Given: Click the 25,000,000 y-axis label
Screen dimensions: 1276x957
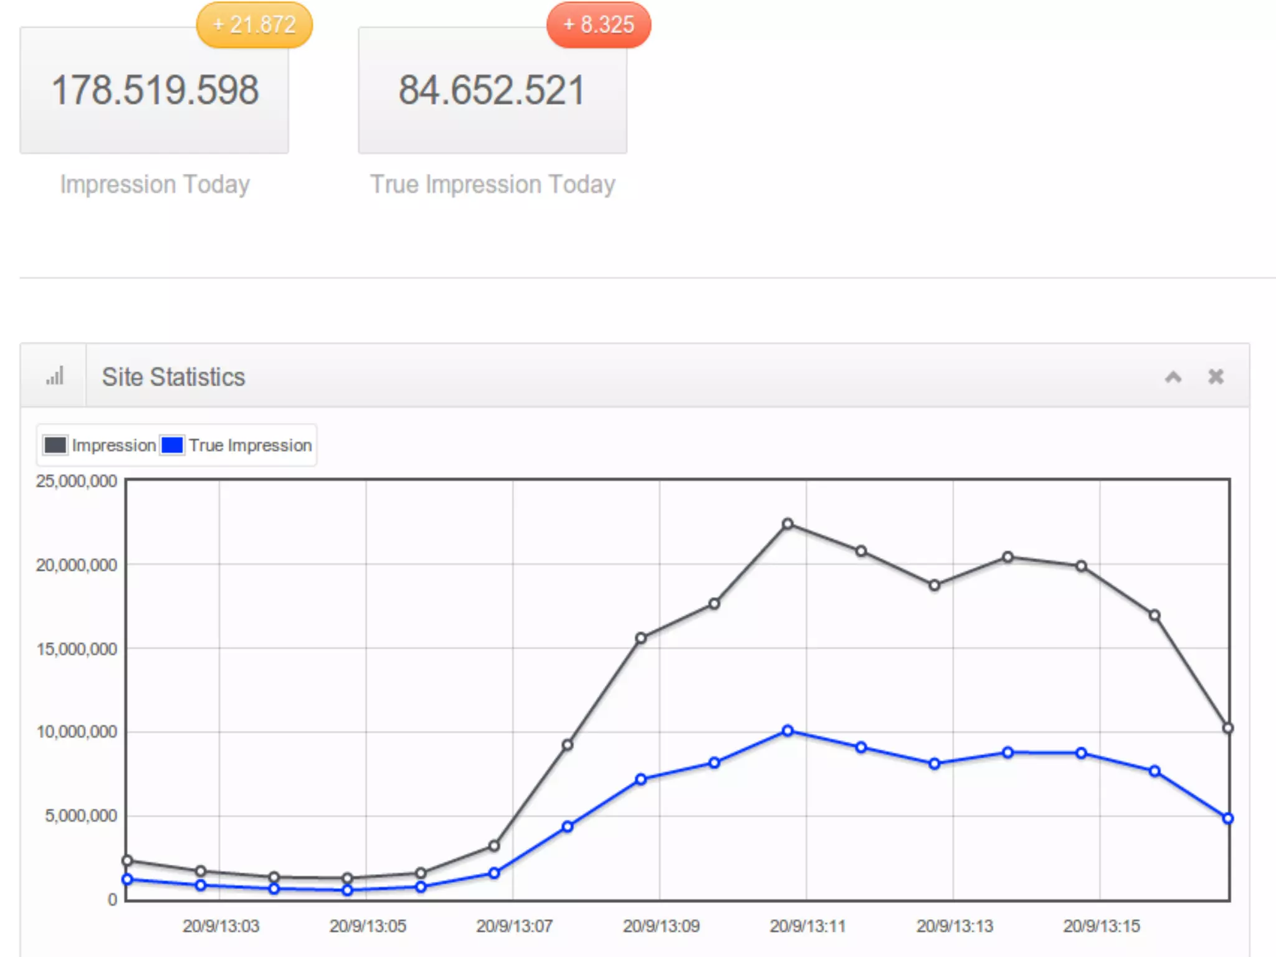Looking at the screenshot, I should (76, 481).
